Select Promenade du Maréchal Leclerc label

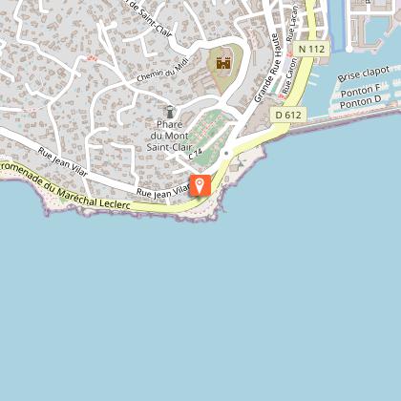coord(66,186)
